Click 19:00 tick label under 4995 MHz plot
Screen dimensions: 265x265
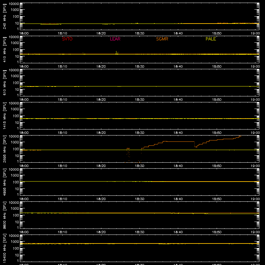click(x=255, y=199)
